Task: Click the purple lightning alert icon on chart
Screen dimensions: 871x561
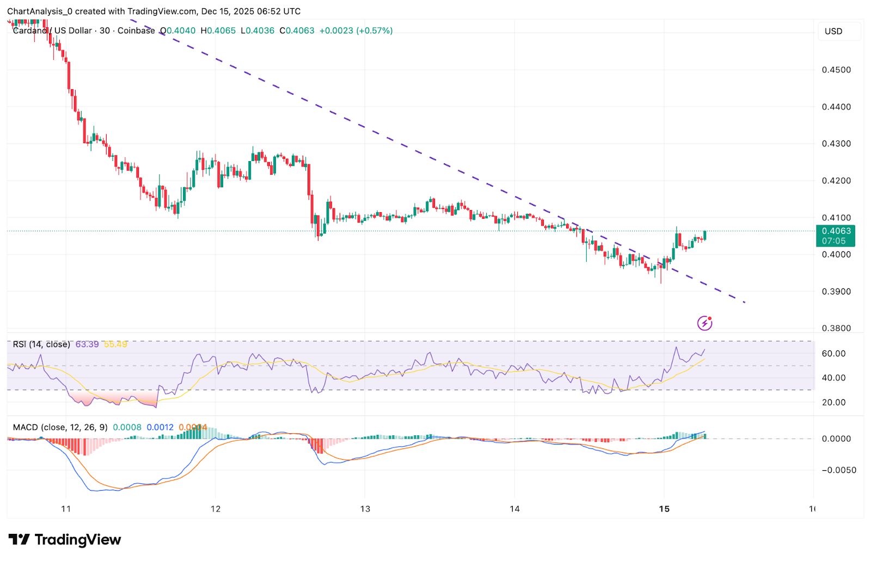Action: tap(705, 323)
